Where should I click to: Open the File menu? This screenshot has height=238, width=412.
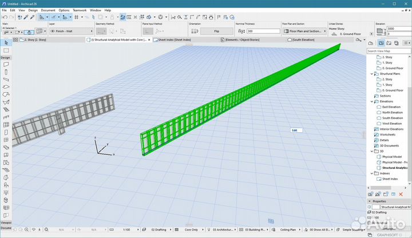[4, 10]
